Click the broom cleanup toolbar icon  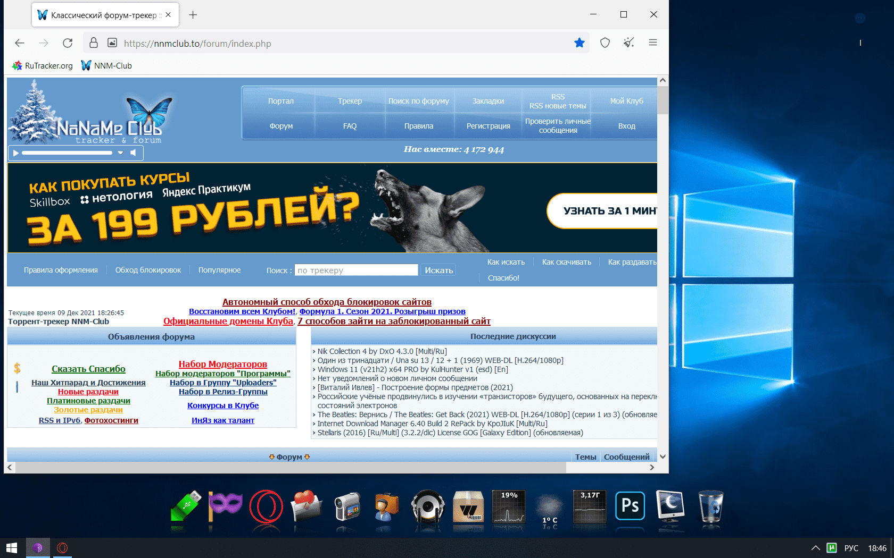(x=629, y=43)
